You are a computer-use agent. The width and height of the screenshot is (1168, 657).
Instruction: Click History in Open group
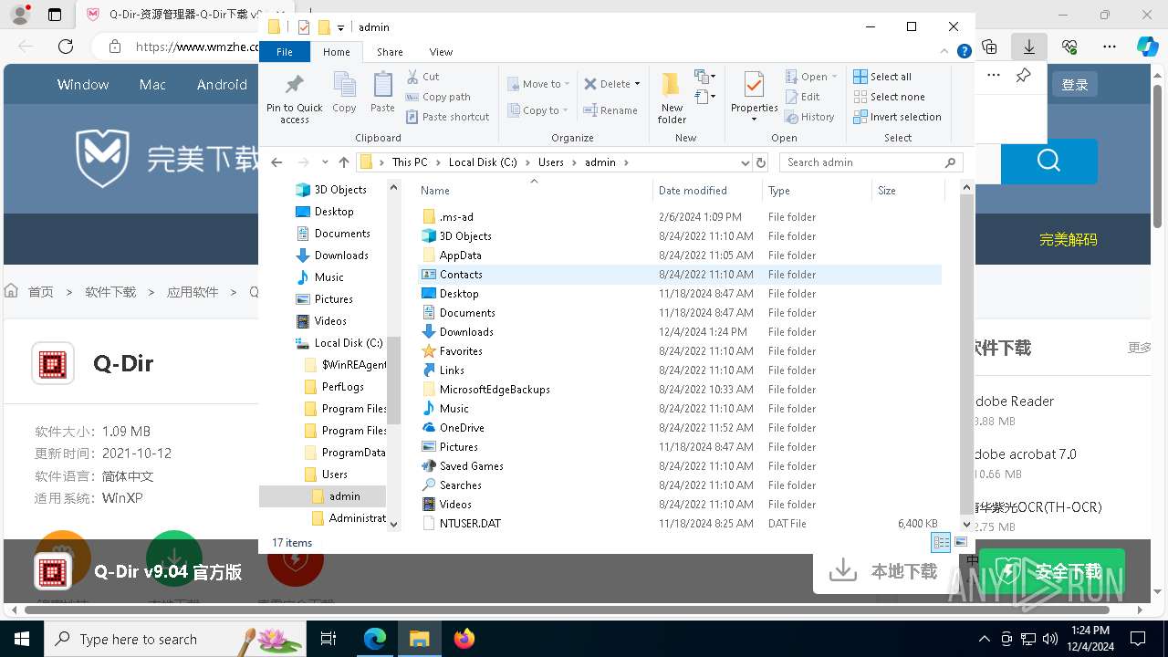click(x=809, y=117)
